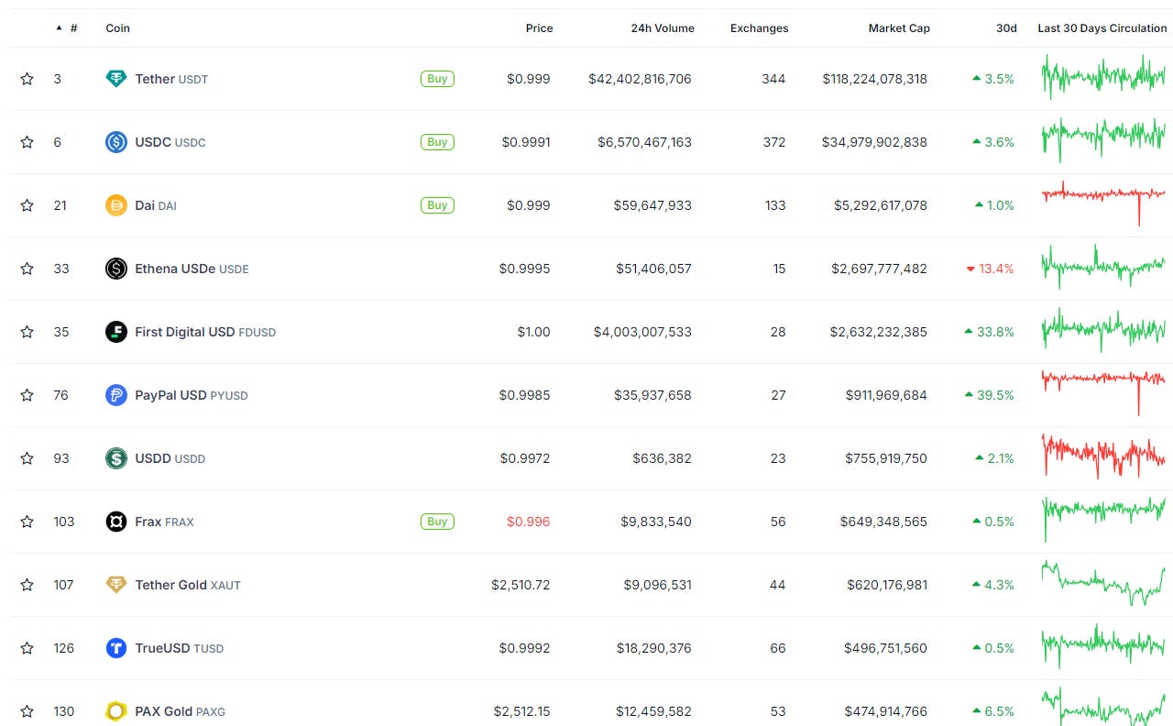Click the Tether coin logo icon
Screen dimensions: 1173x726
116,79
